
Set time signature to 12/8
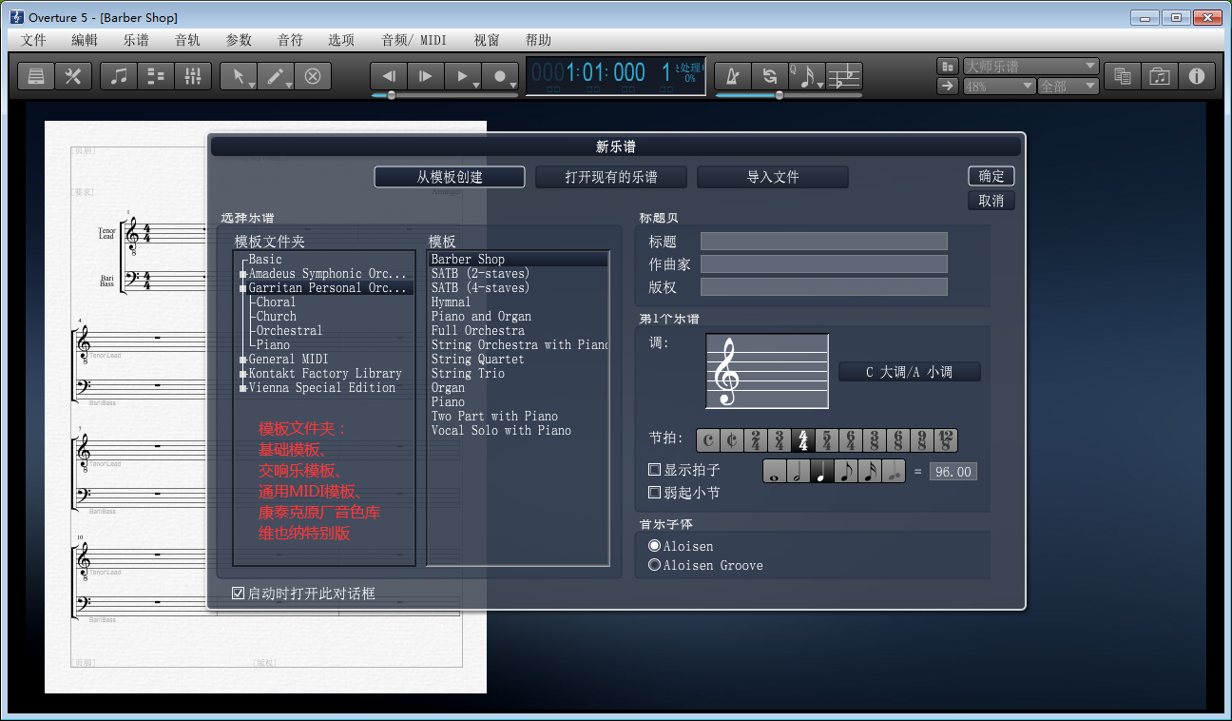click(946, 440)
